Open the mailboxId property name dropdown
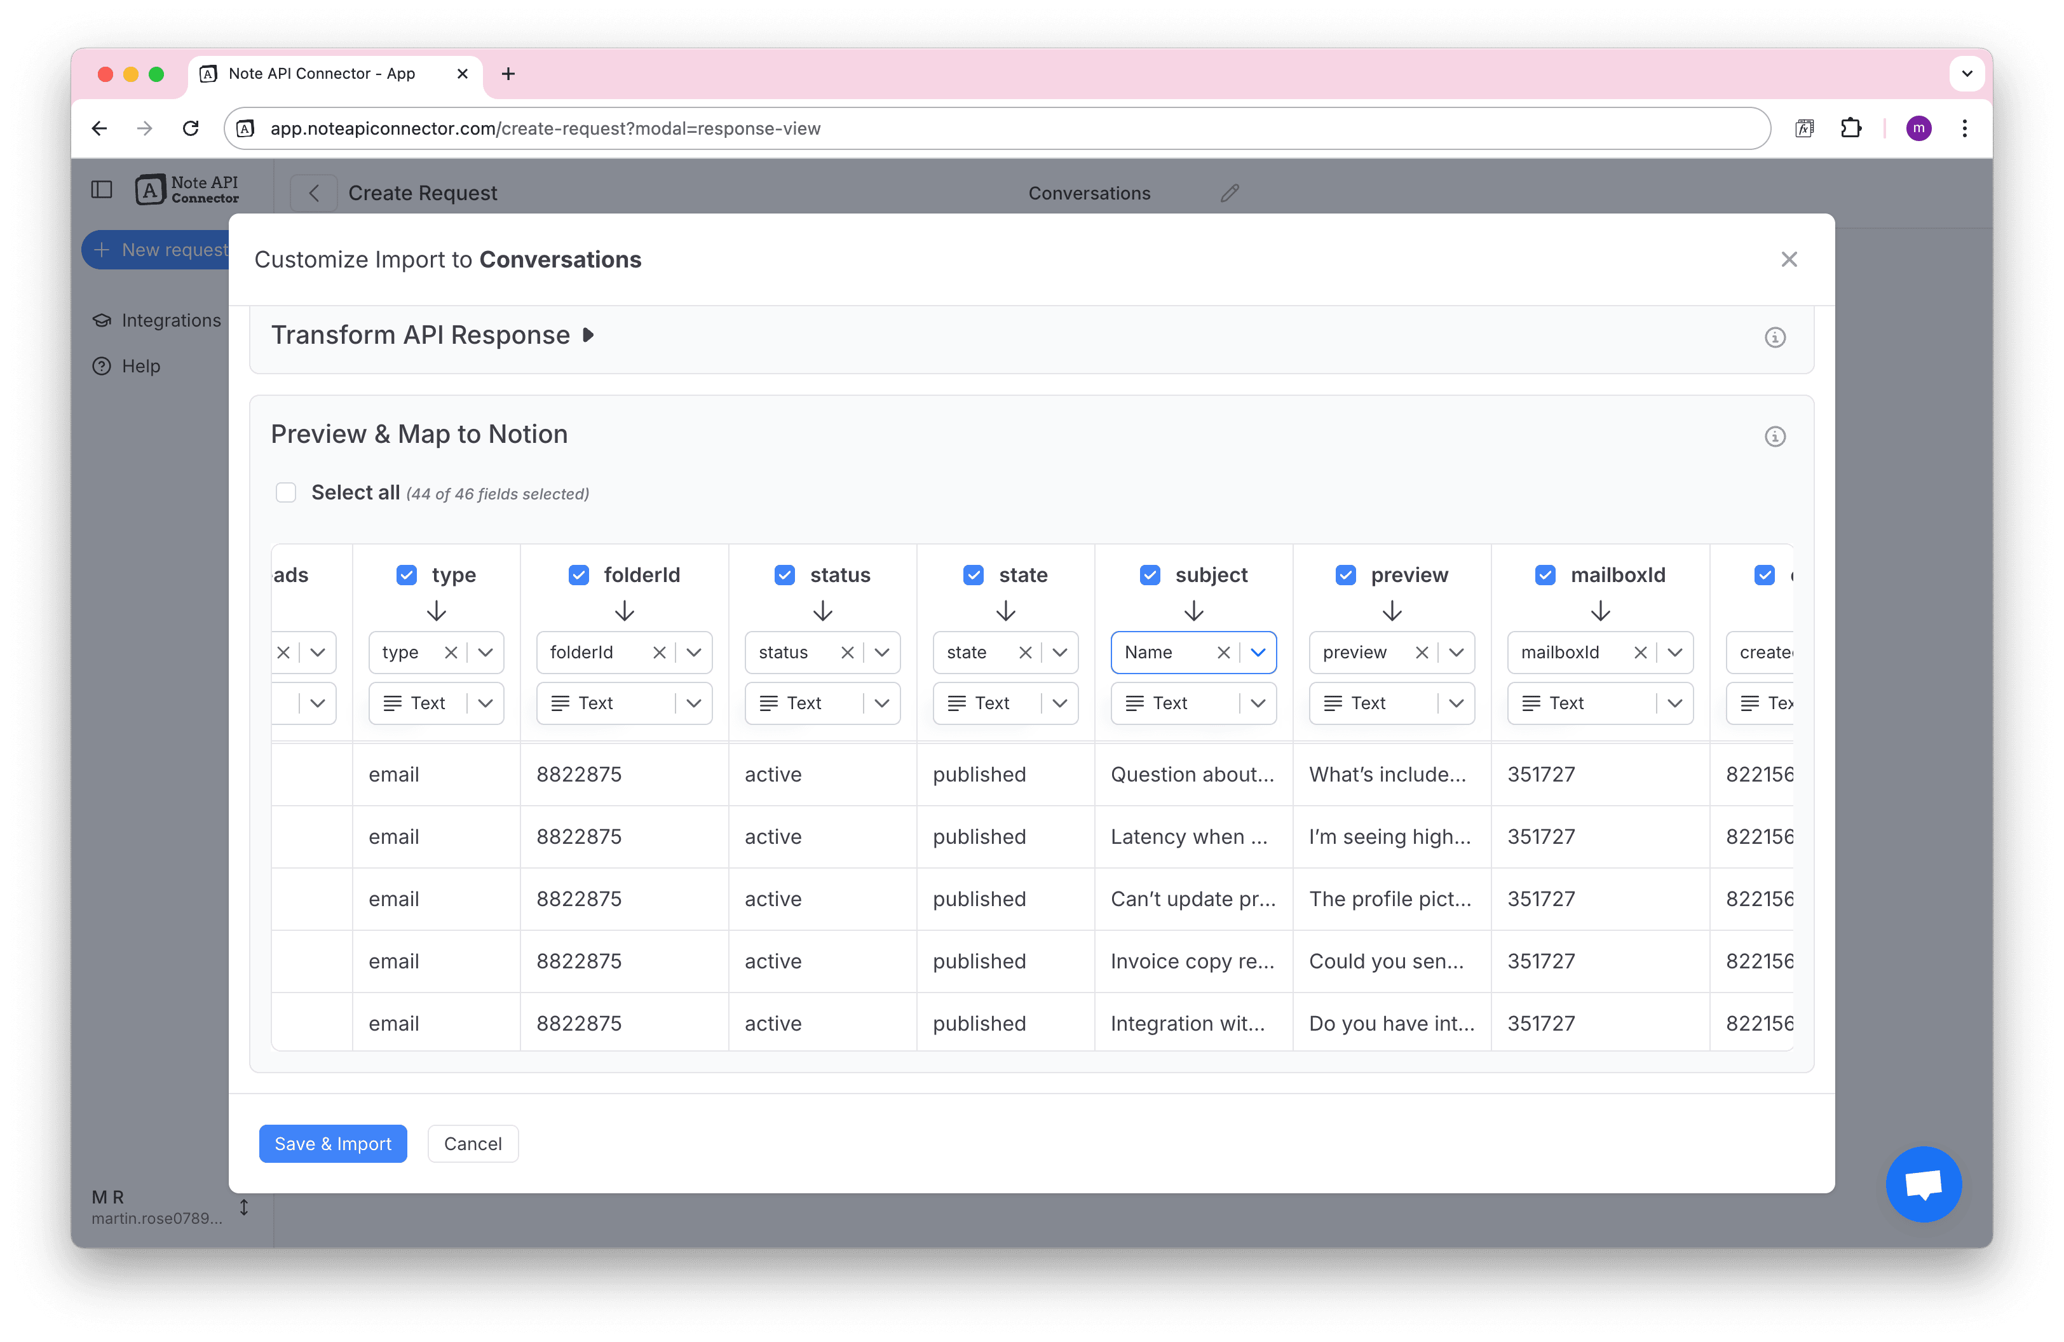The height and width of the screenshot is (1342, 2064). pos(1674,653)
